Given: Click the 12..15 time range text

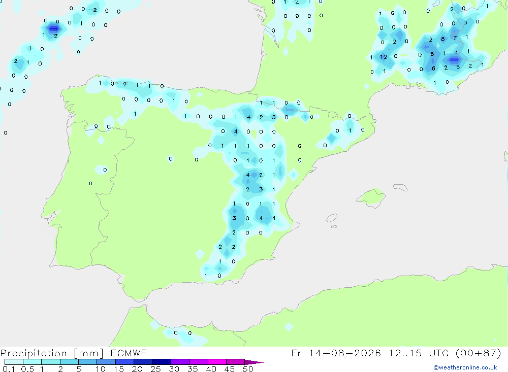Looking at the screenshot, I should coord(405,353).
